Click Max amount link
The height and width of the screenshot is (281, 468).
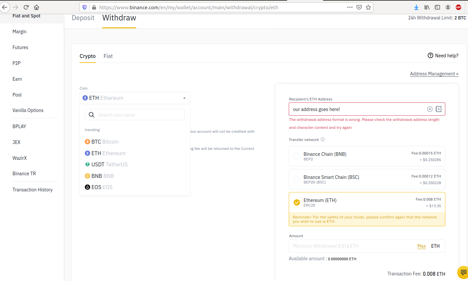pyautogui.click(x=421, y=246)
